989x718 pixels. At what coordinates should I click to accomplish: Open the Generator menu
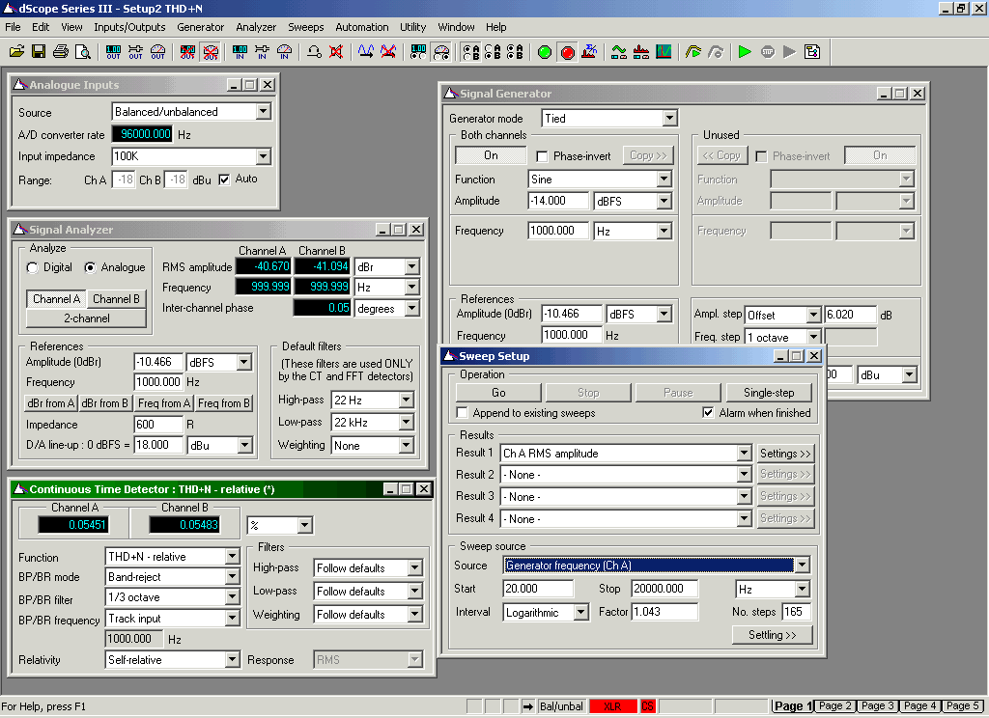tap(201, 27)
